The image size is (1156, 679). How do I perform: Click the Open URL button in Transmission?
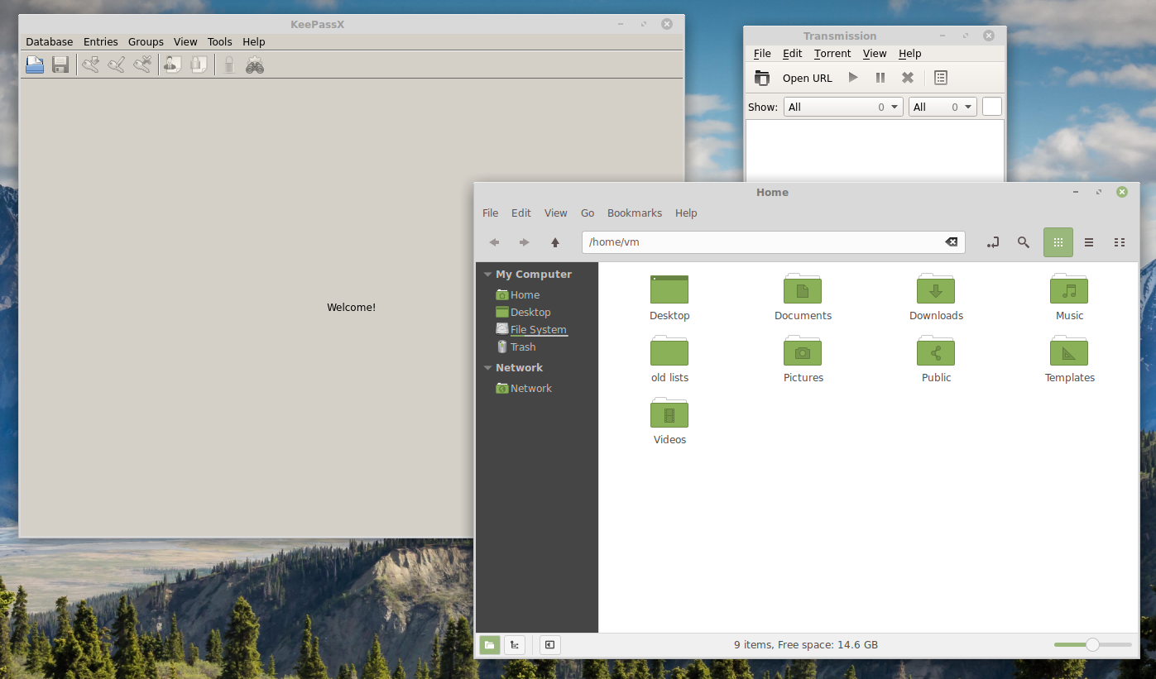point(808,79)
